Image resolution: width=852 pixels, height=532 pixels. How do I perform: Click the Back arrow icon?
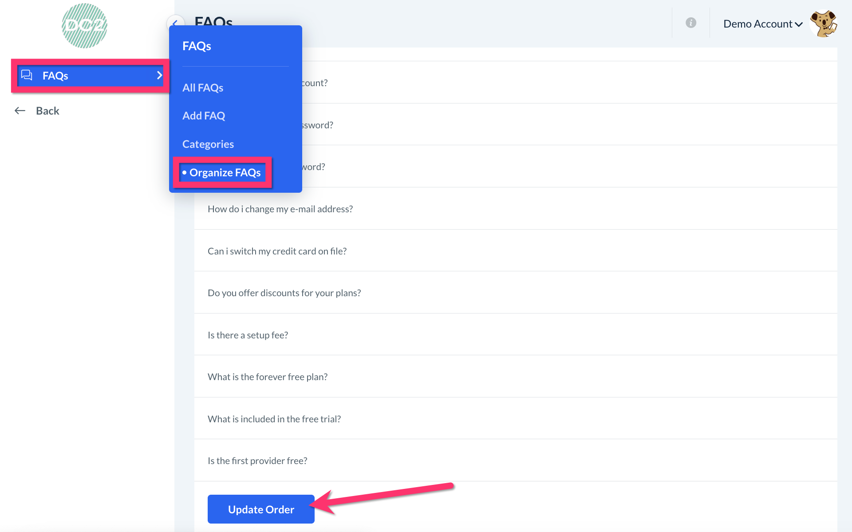pos(20,111)
